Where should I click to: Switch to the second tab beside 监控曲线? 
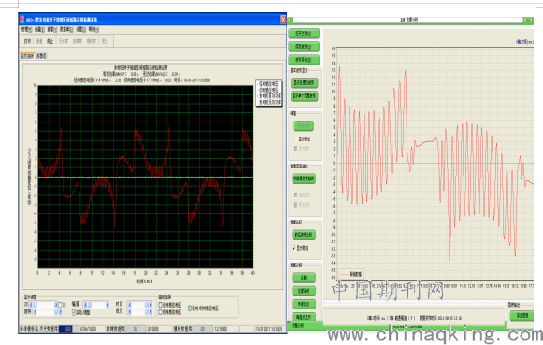[x=41, y=56]
